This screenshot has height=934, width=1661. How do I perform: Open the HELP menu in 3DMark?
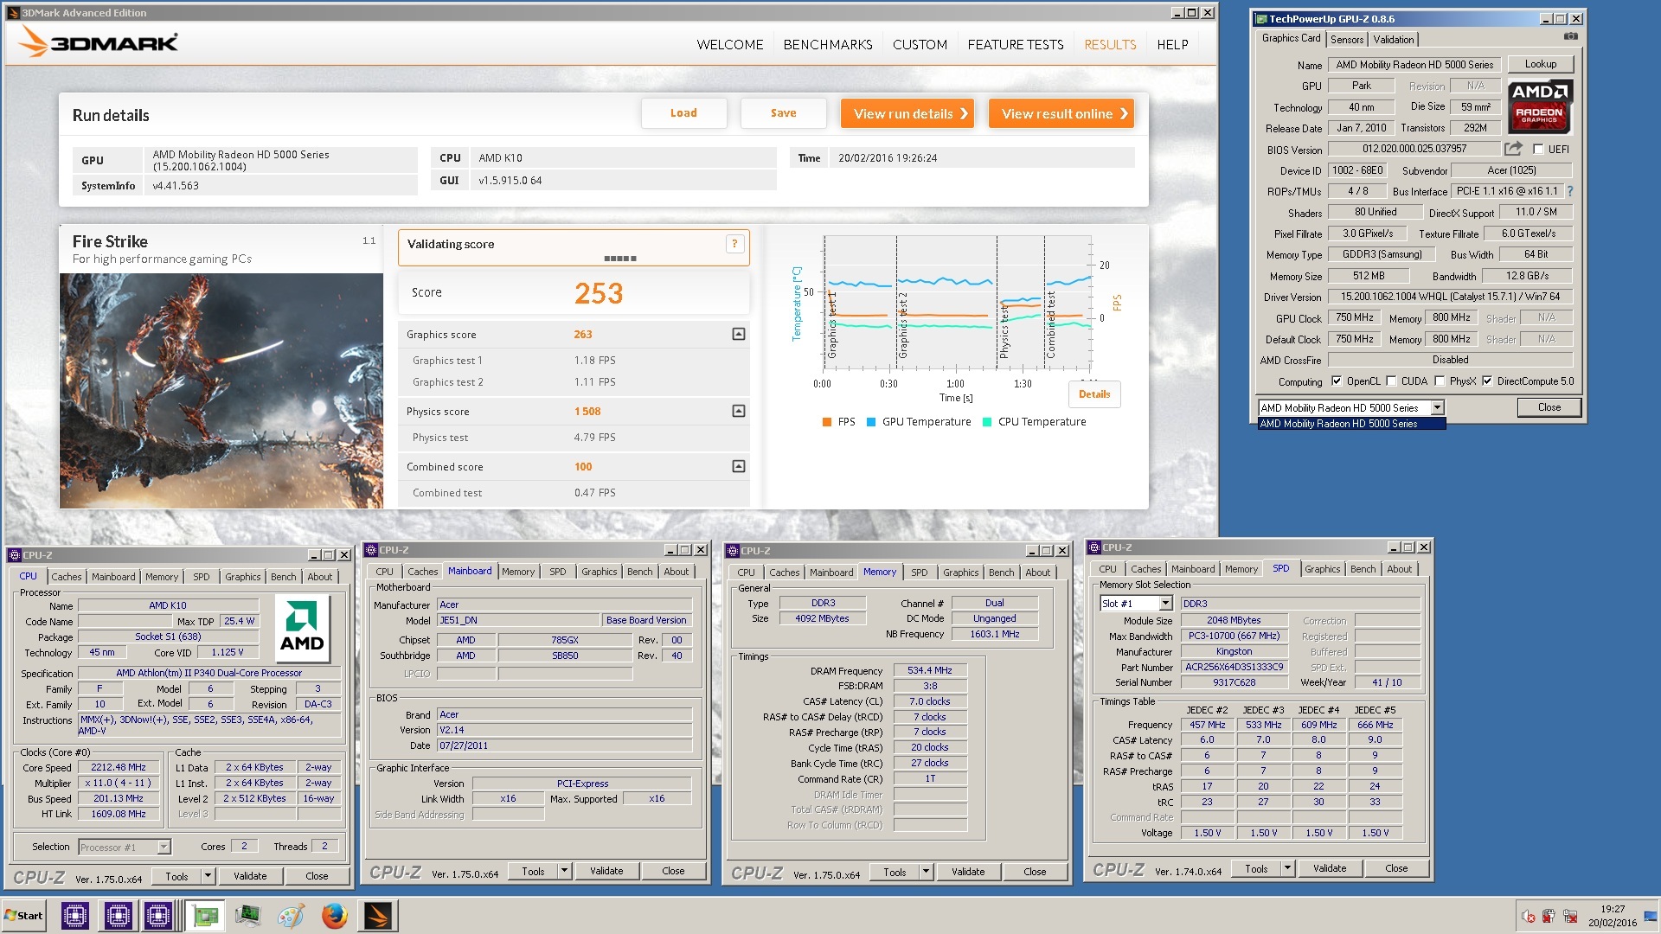coord(1172,45)
